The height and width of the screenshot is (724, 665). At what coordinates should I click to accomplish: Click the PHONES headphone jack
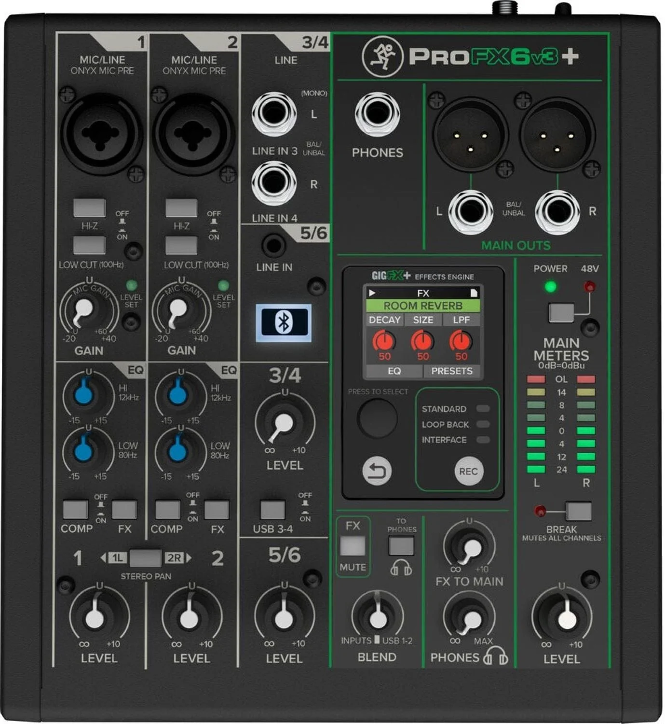(377, 114)
